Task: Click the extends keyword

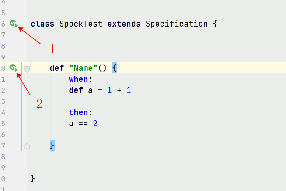Action: point(124,24)
